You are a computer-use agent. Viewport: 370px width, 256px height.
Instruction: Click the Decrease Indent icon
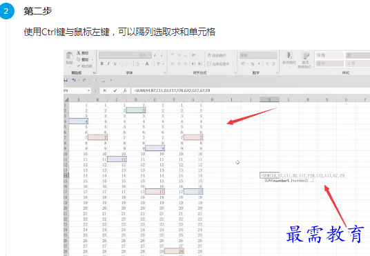[193, 63]
